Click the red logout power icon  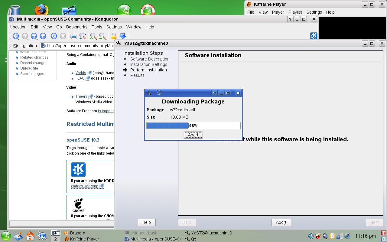[384, 233]
